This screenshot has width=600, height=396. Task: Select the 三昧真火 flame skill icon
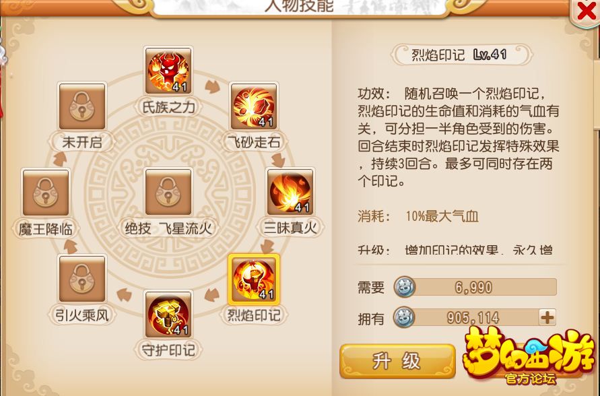point(290,192)
